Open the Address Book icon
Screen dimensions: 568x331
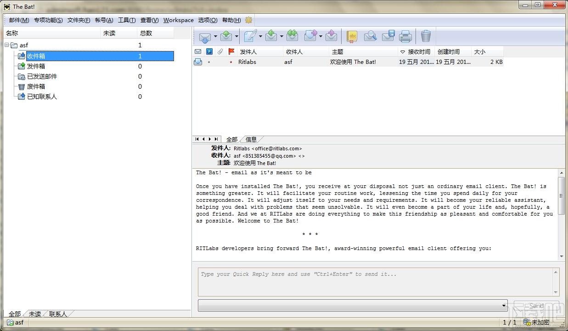[x=352, y=36]
